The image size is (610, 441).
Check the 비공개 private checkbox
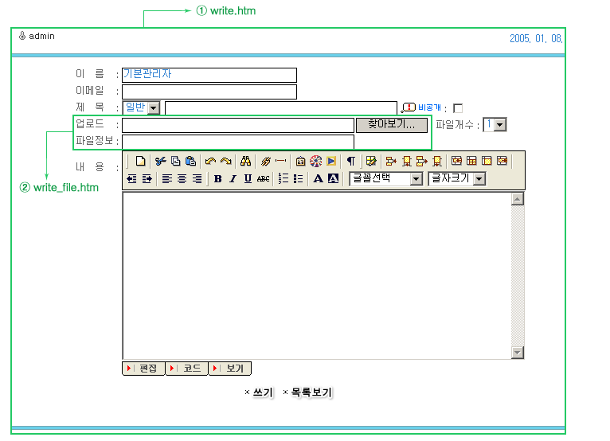pyautogui.click(x=458, y=108)
